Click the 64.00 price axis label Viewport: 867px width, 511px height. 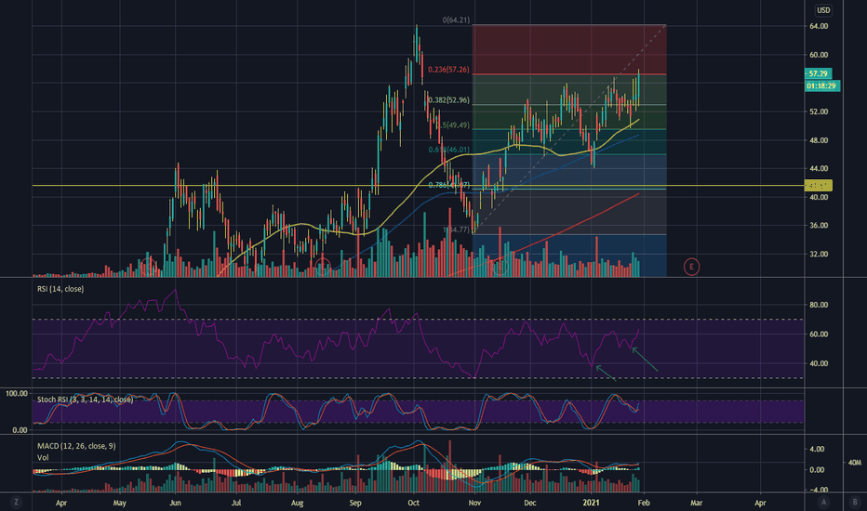pyautogui.click(x=819, y=26)
